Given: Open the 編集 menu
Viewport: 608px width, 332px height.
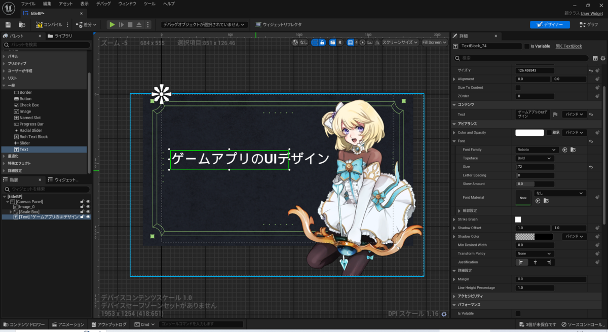Looking at the screenshot, I should coord(47,4).
